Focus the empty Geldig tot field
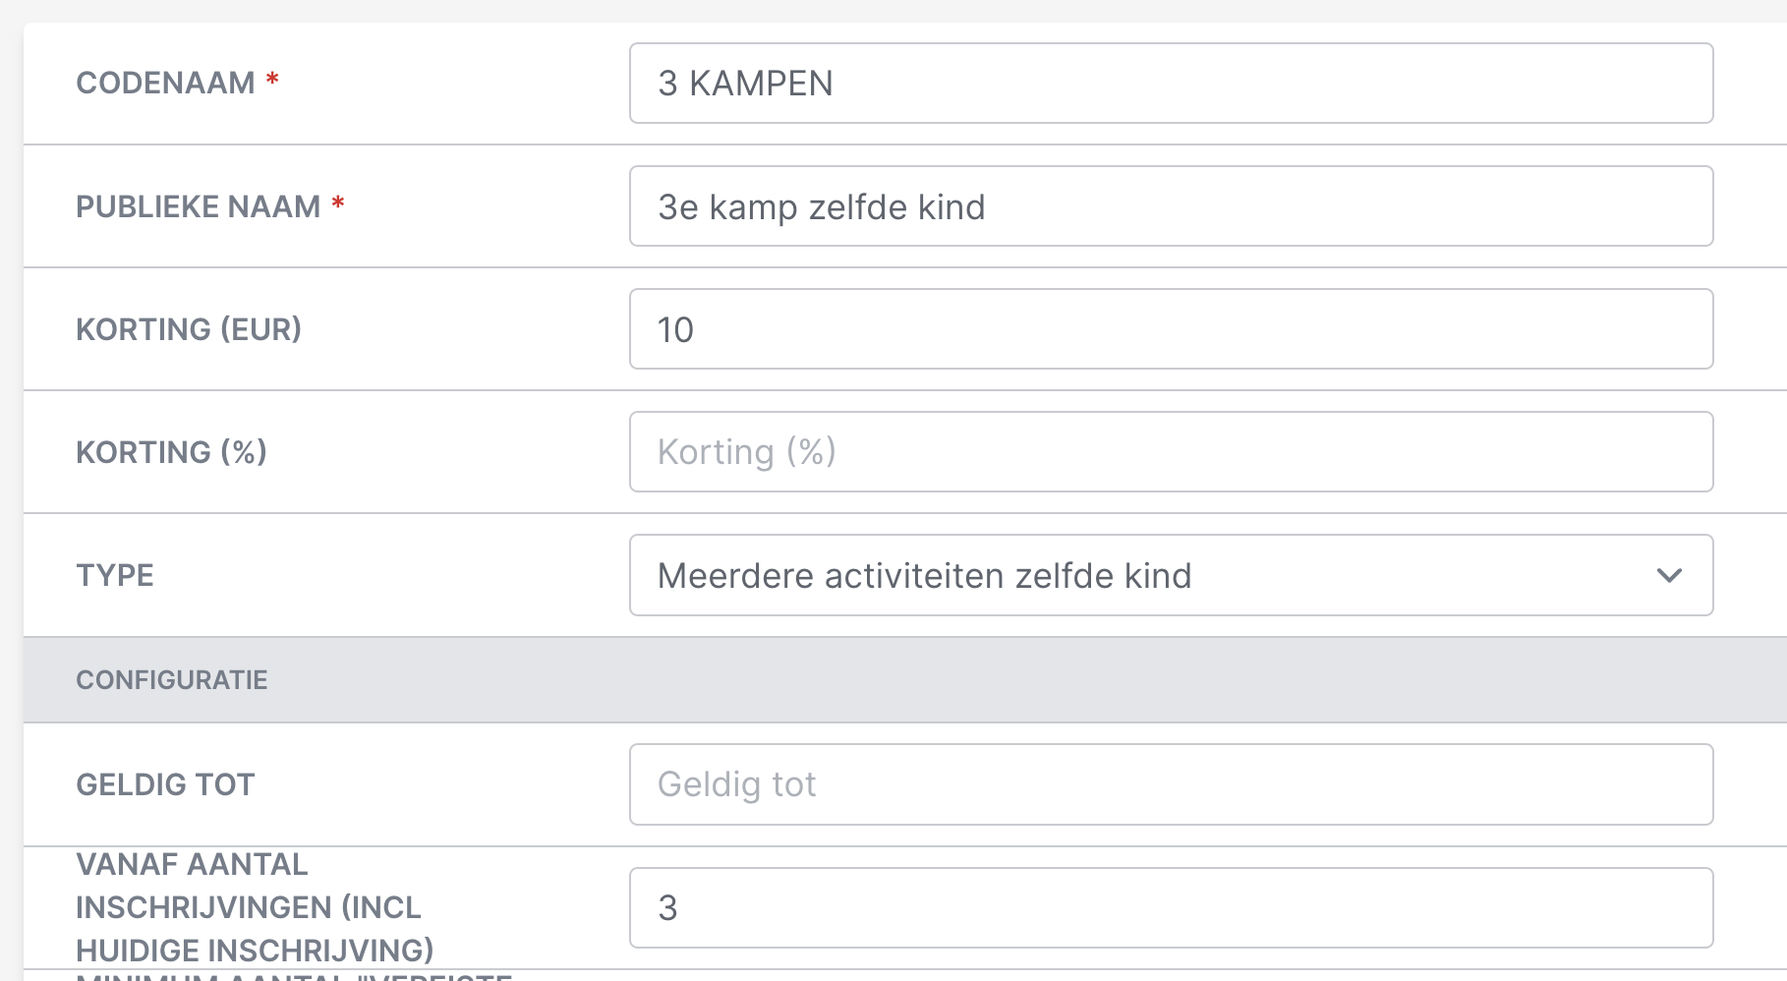The width and height of the screenshot is (1787, 981). tap(1170, 784)
